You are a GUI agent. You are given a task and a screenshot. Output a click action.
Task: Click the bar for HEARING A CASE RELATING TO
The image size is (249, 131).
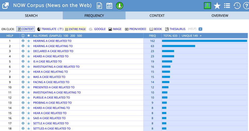coord(178,46)
